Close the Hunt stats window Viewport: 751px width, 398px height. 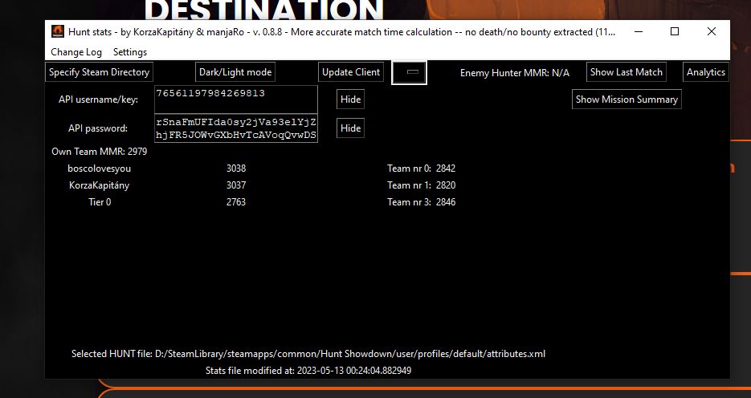(x=712, y=31)
